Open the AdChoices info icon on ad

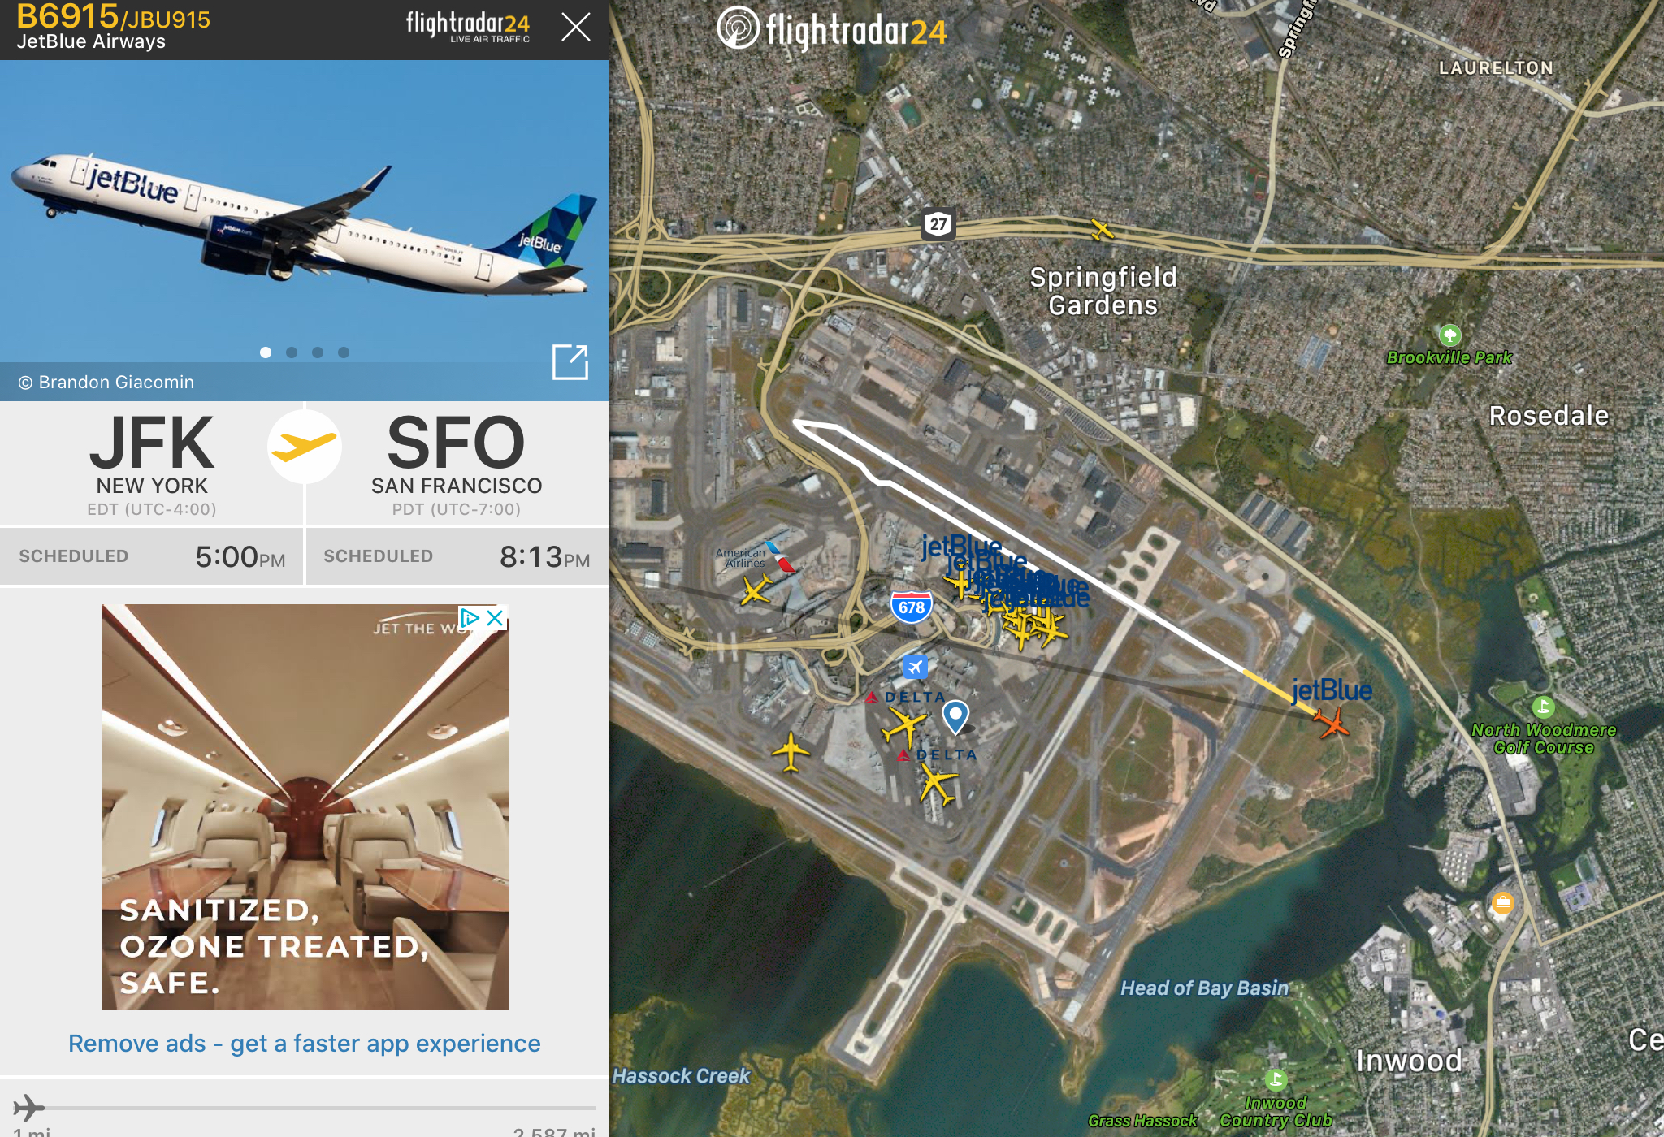[x=470, y=617]
